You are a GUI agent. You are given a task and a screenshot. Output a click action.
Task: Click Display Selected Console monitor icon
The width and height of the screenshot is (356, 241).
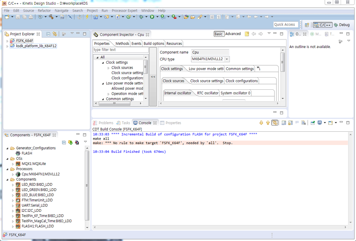coord(320,123)
